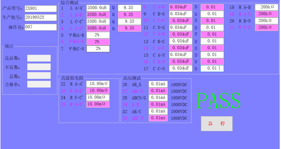
Task: Select the 平衡C-N percentage field
Action: pyautogui.click(x=98, y=49)
